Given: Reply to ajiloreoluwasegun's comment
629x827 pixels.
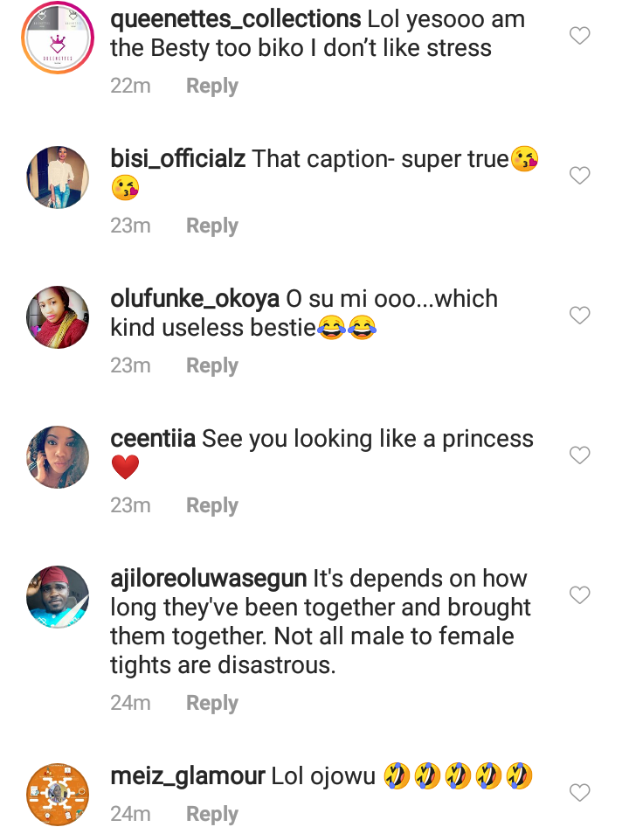Looking at the screenshot, I should click(x=212, y=703).
